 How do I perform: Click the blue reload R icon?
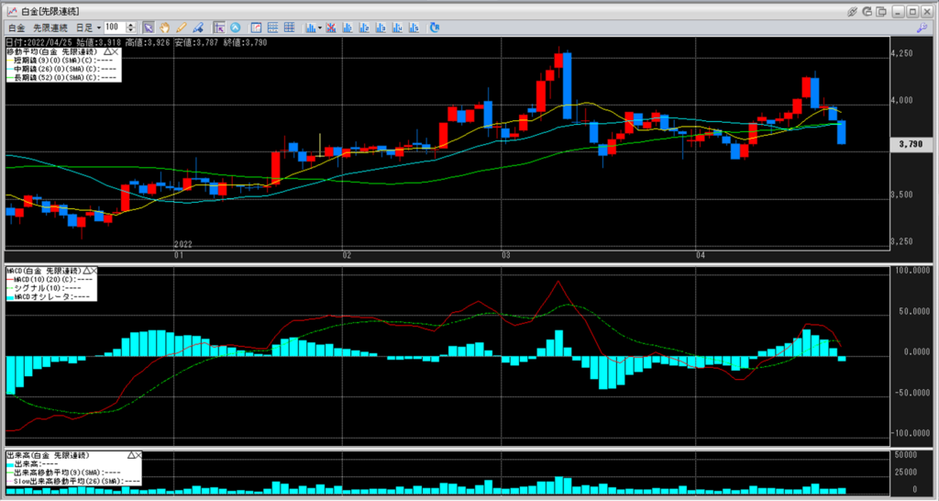(x=435, y=28)
